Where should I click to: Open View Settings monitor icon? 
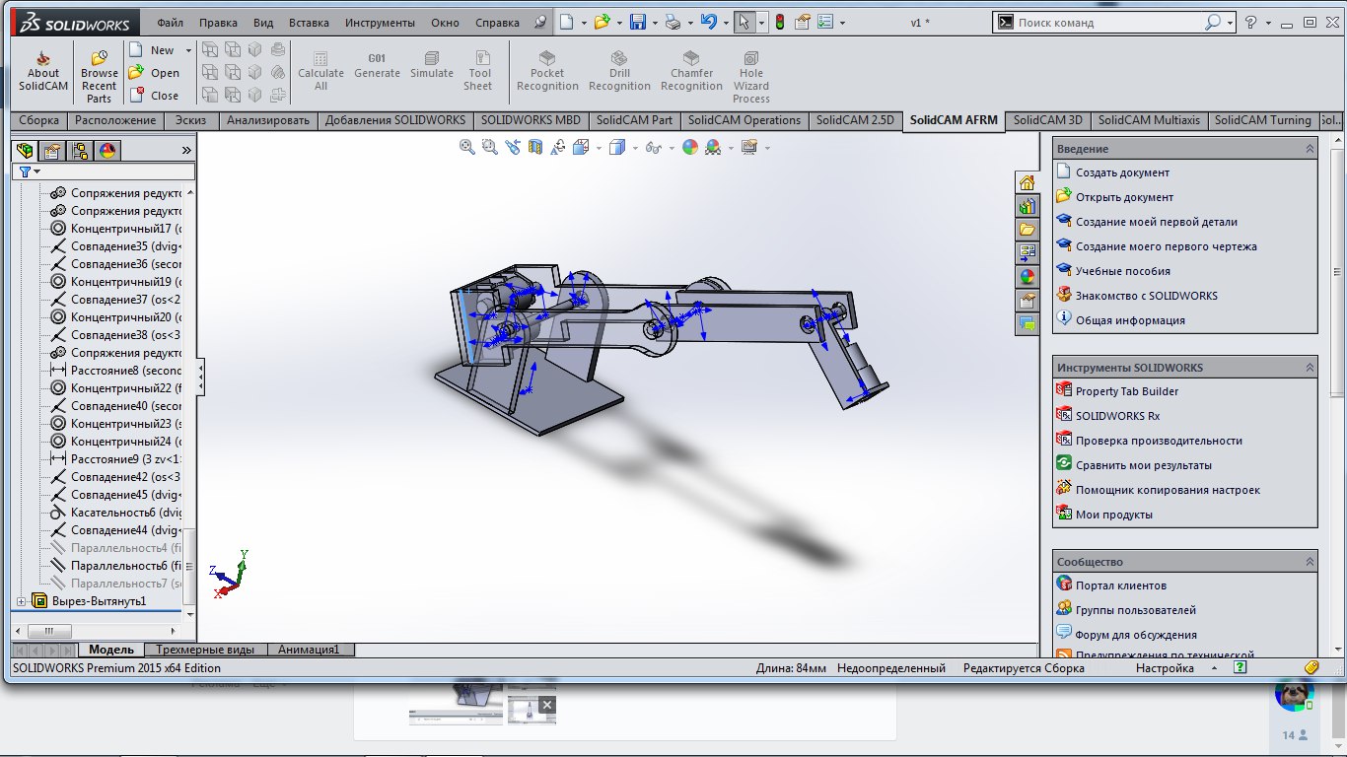click(749, 147)
